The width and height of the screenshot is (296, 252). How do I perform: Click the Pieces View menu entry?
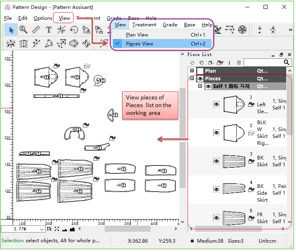click(139, 44)
